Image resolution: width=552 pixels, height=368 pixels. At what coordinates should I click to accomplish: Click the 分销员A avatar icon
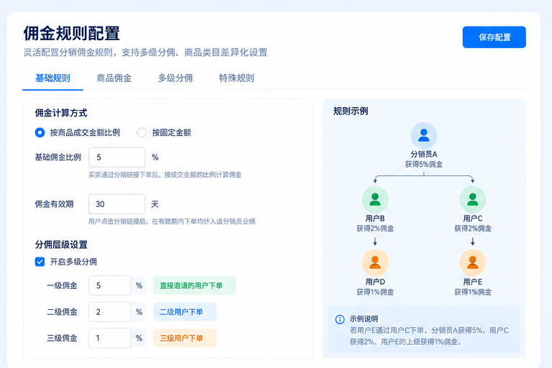point(424,136)
